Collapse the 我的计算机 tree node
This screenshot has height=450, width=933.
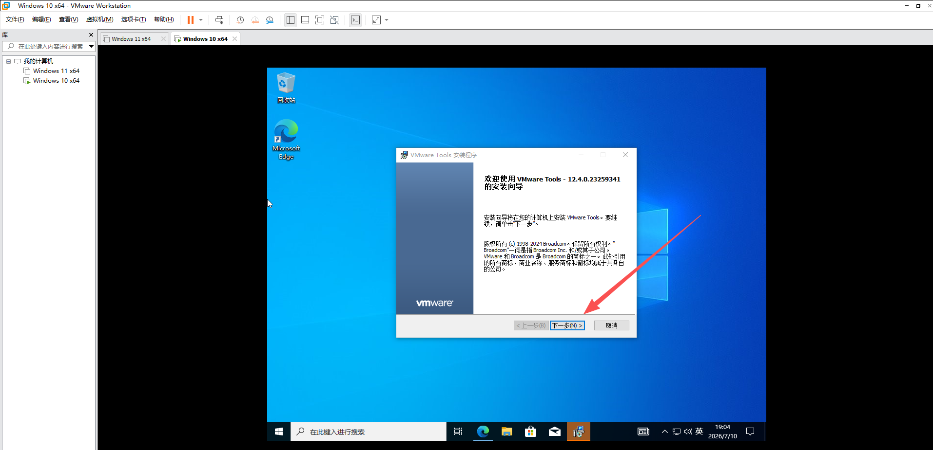pyautogui.click(x=8, y=61)
